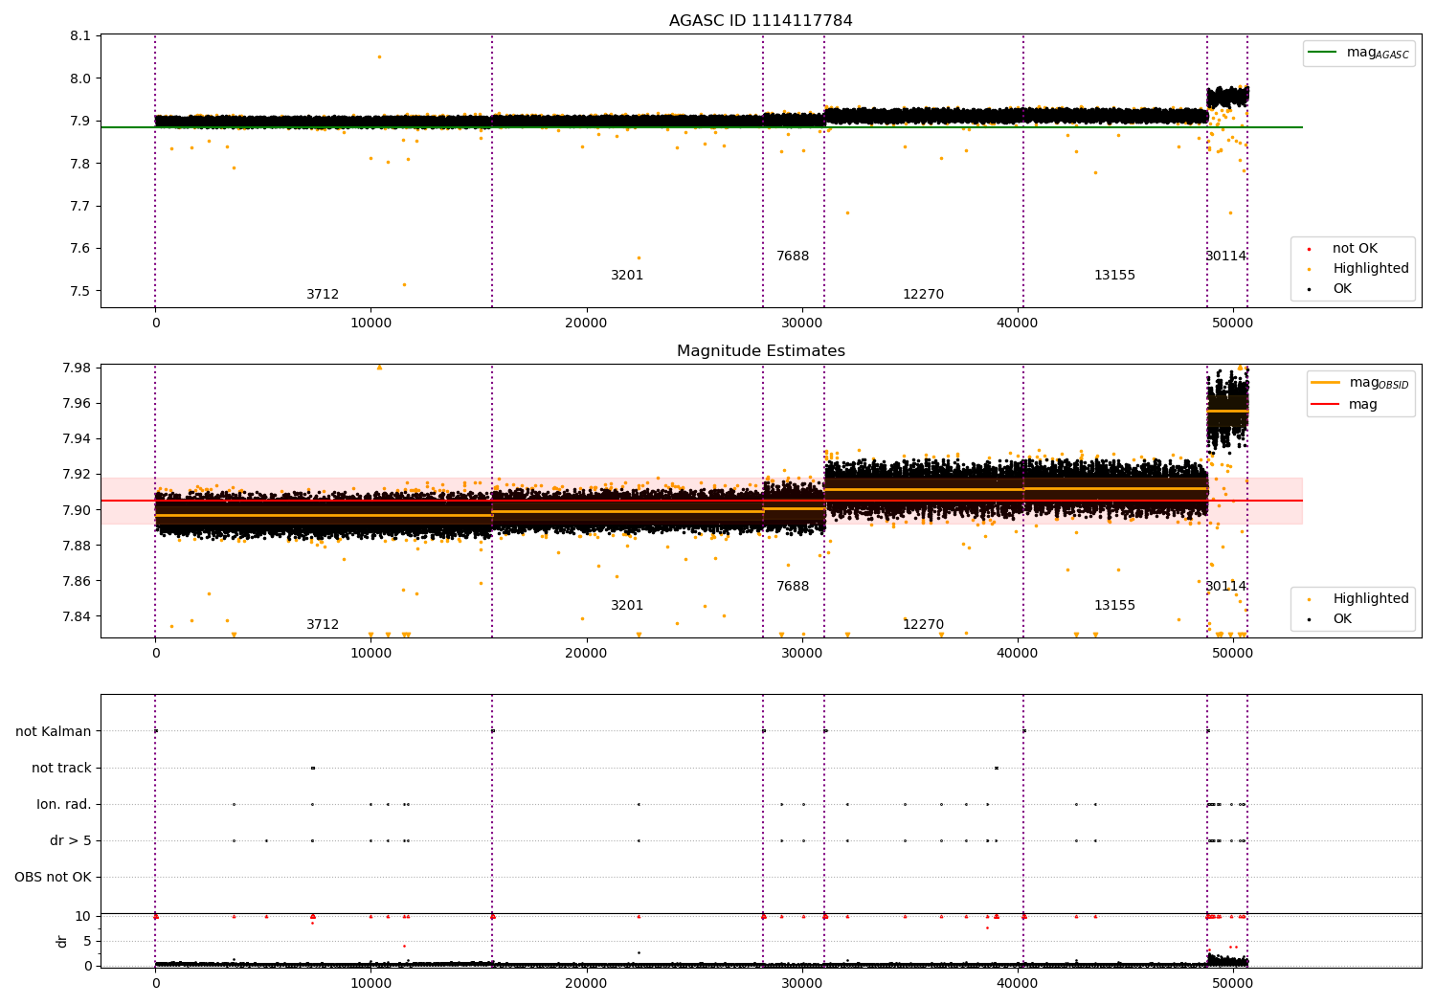Select the "Ion. rad." axis label
This screenshot has width=1436, height=1005.
tap(64, 805)
